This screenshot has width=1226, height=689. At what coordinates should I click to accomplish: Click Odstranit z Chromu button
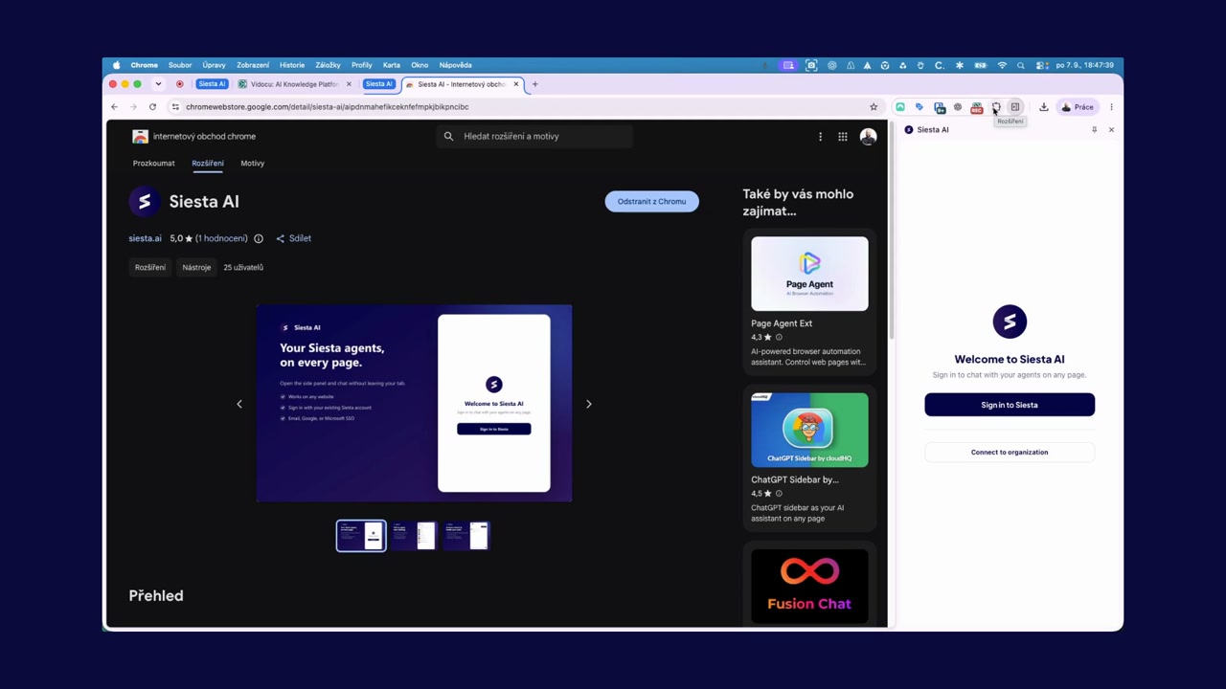coord(651,201)
